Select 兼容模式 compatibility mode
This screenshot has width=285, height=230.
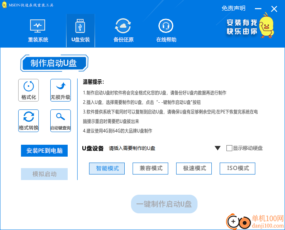150,169
